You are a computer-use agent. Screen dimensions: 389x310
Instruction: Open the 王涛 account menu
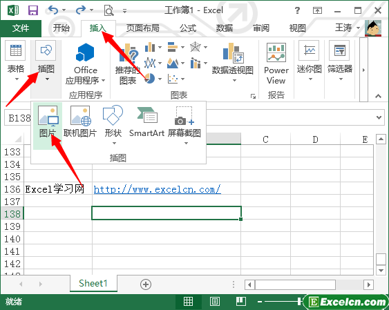[x=348, y=28]
